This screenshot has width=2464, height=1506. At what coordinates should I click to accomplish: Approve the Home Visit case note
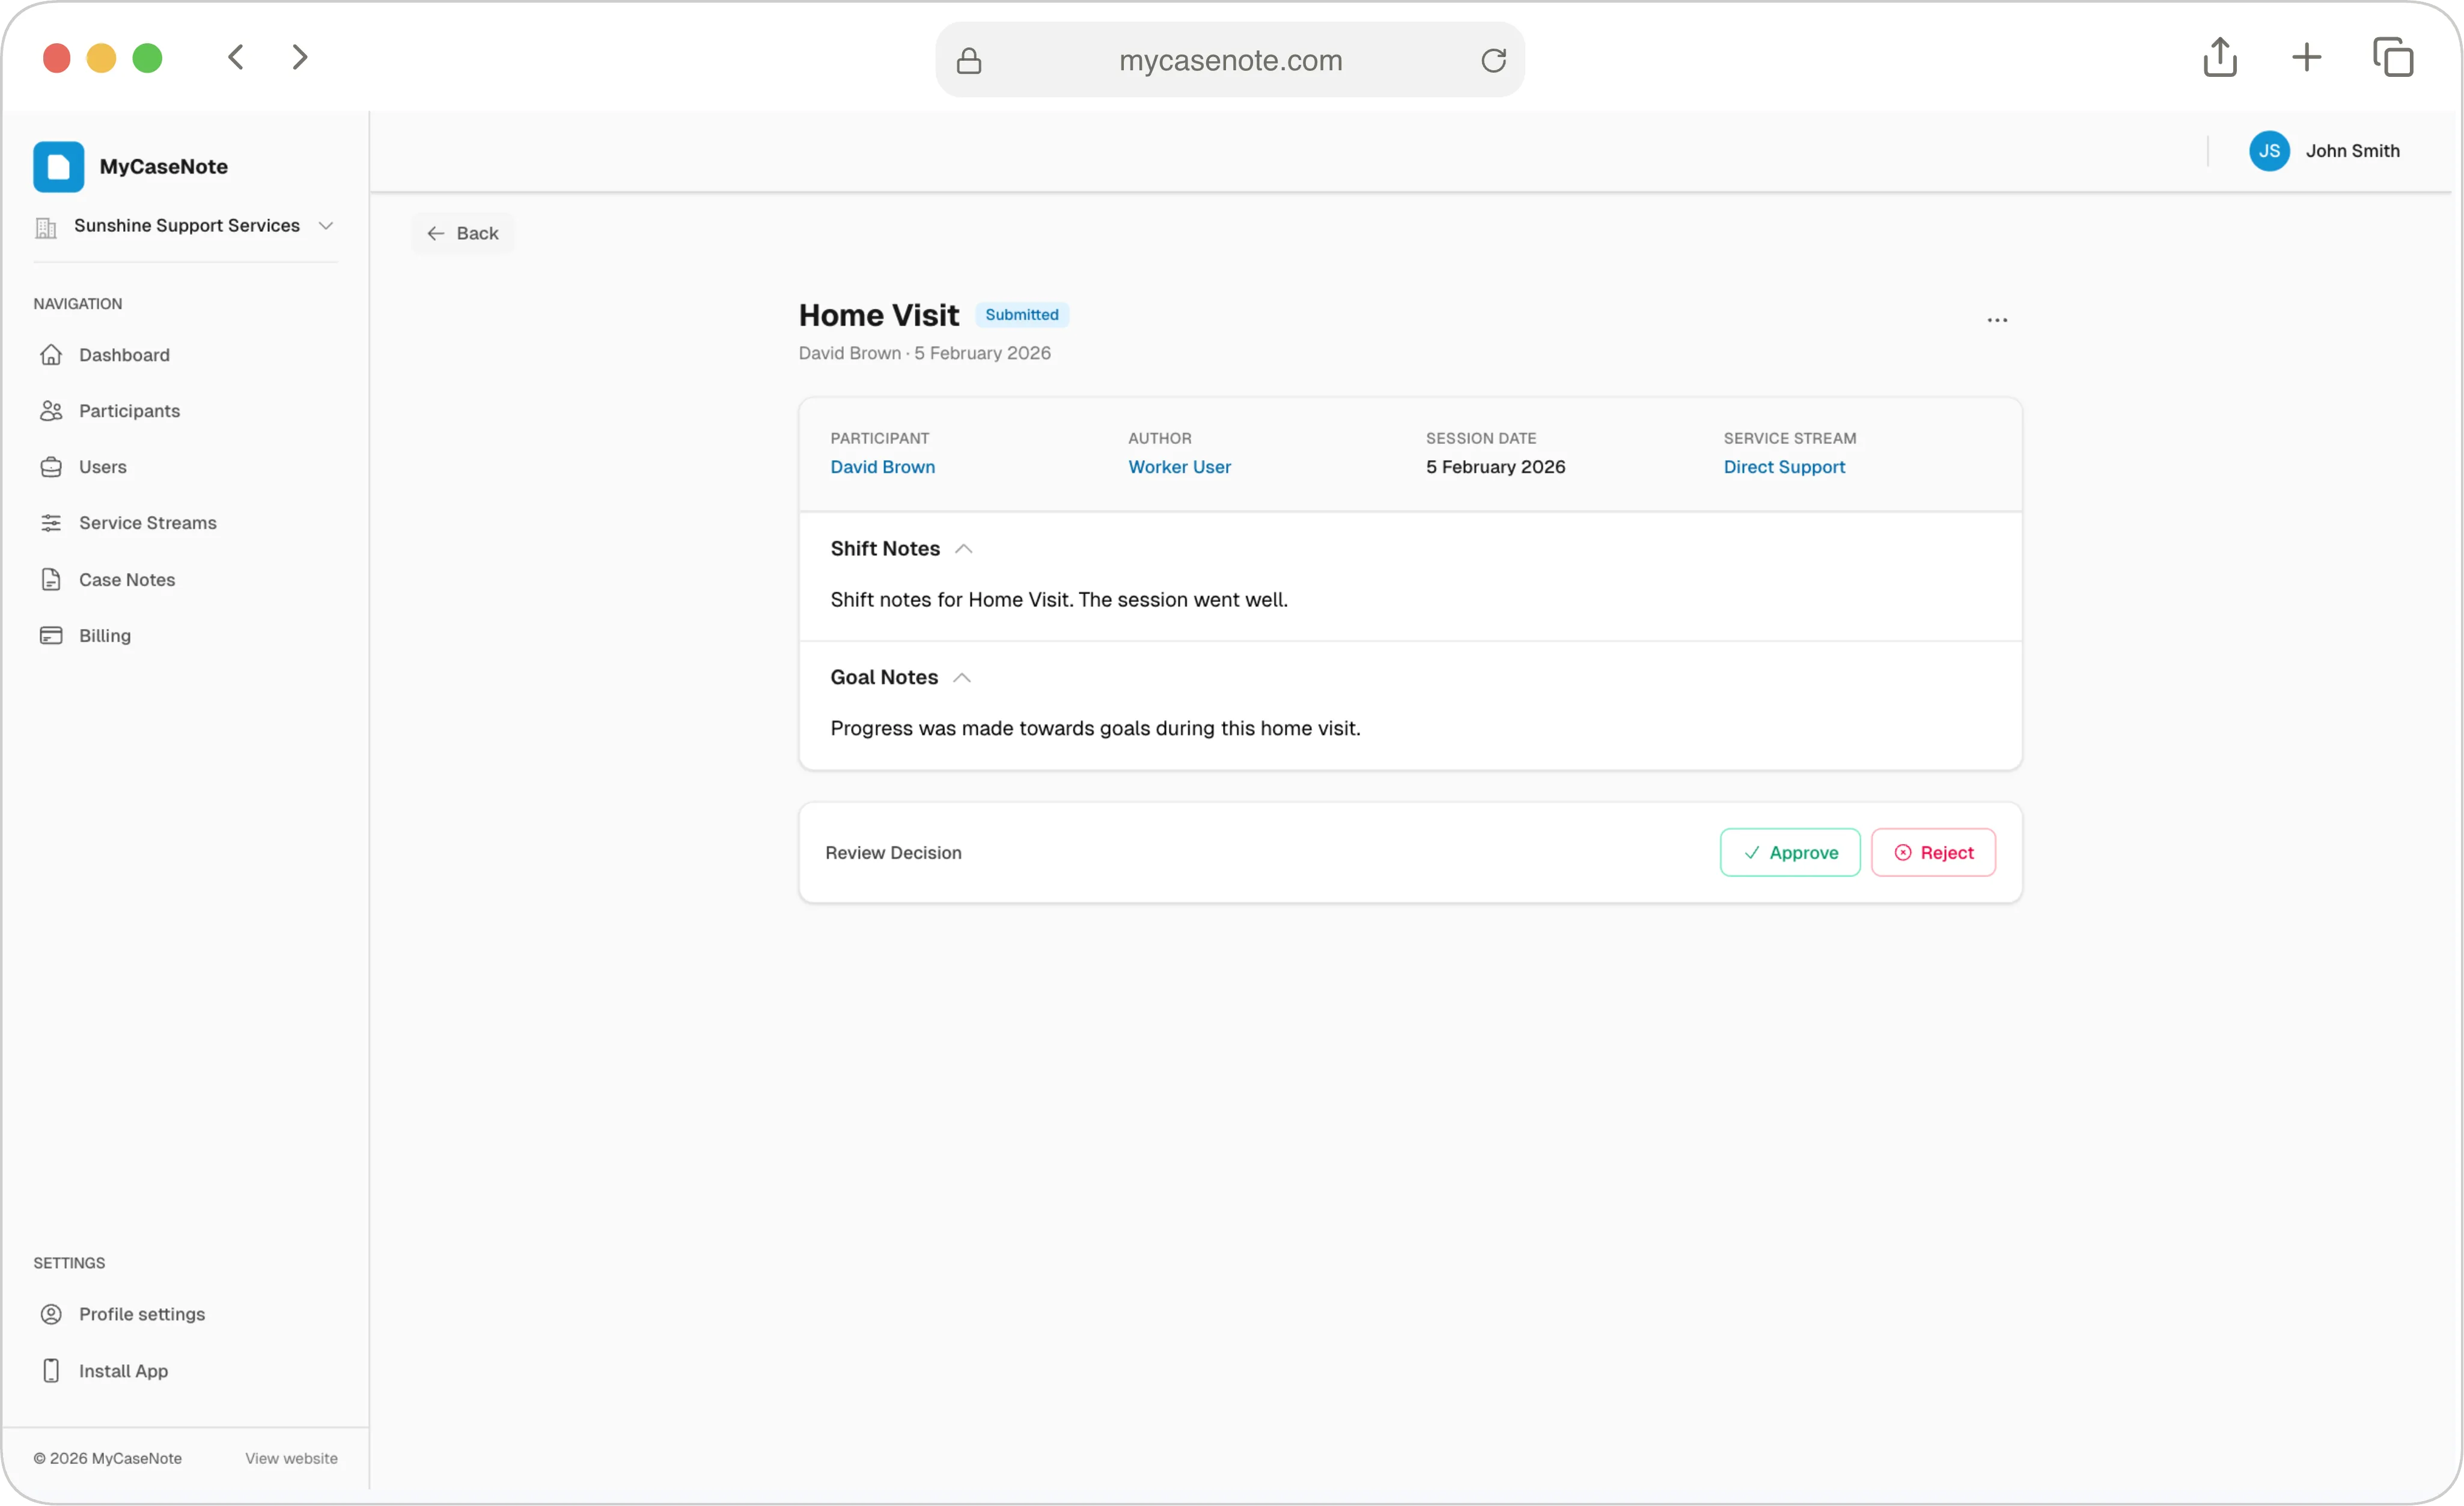1789,852
